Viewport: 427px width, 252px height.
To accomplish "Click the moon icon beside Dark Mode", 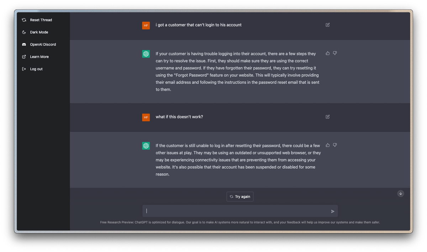I will click(24, 32).
